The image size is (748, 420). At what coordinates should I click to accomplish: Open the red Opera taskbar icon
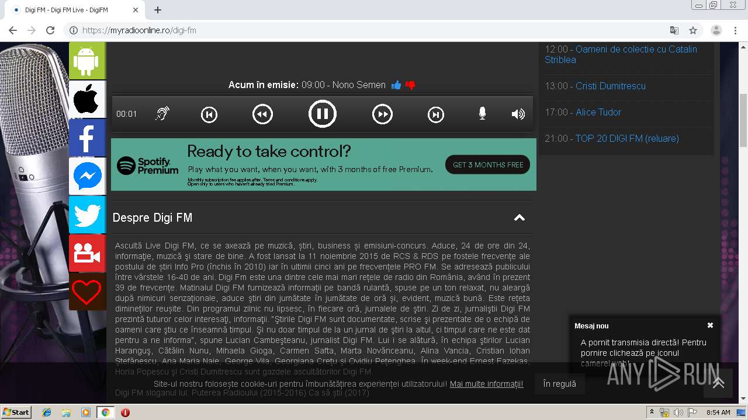coord(125,412)
